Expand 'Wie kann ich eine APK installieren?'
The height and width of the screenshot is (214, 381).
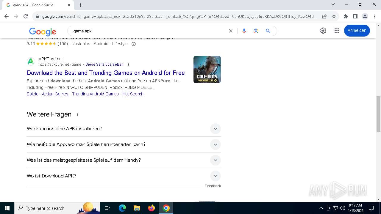(x=124, y=129)
